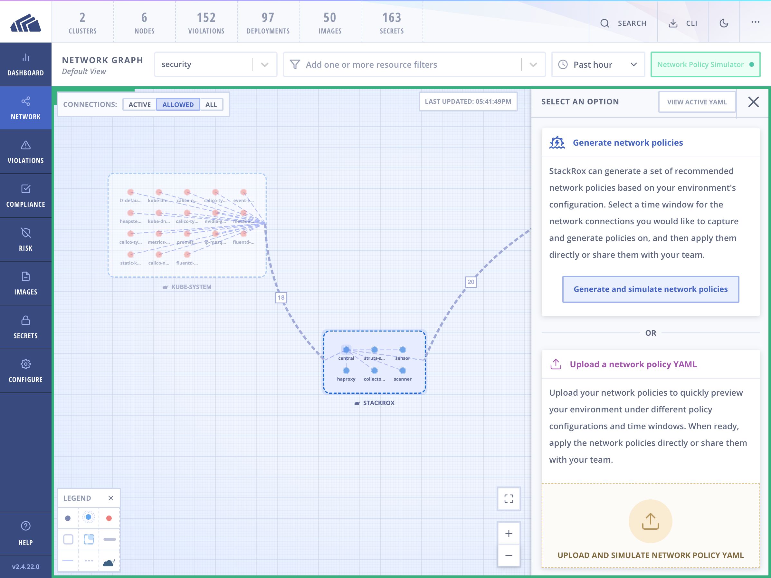The image size is (771, 578).
Task: Toggle Network Policy Simulator
Action: [x=705, y=64]
